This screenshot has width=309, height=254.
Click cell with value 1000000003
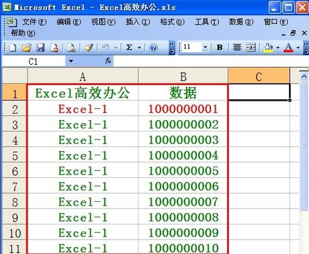183,140
